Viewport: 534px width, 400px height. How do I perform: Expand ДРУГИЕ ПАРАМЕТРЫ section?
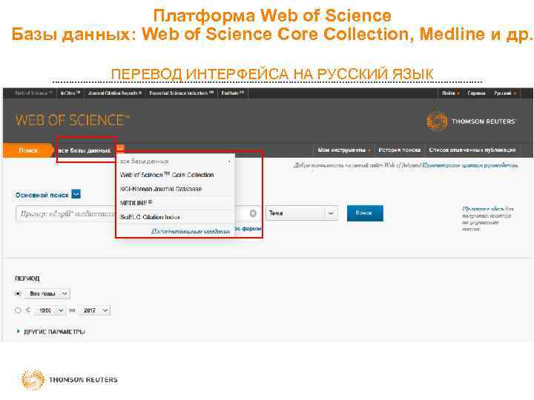50,332
